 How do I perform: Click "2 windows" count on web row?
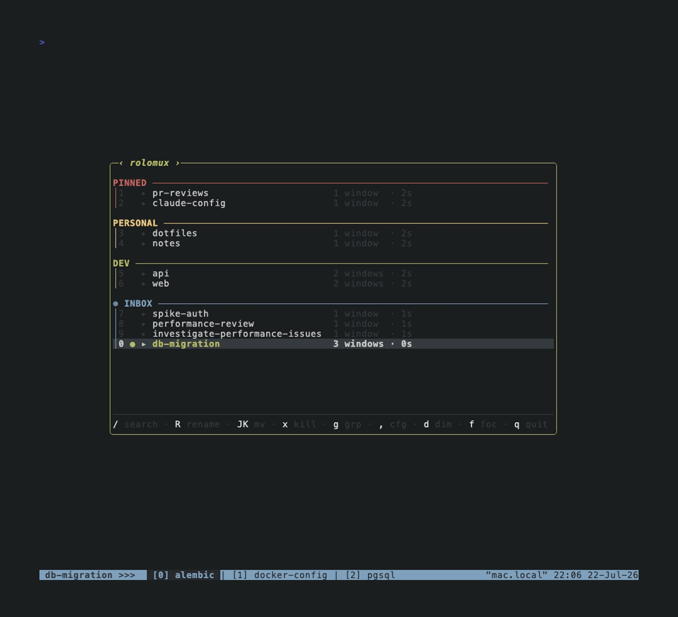[x=358, y=284]
